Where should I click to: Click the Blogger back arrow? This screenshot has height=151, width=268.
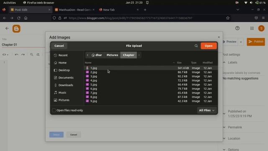(7, 28)
